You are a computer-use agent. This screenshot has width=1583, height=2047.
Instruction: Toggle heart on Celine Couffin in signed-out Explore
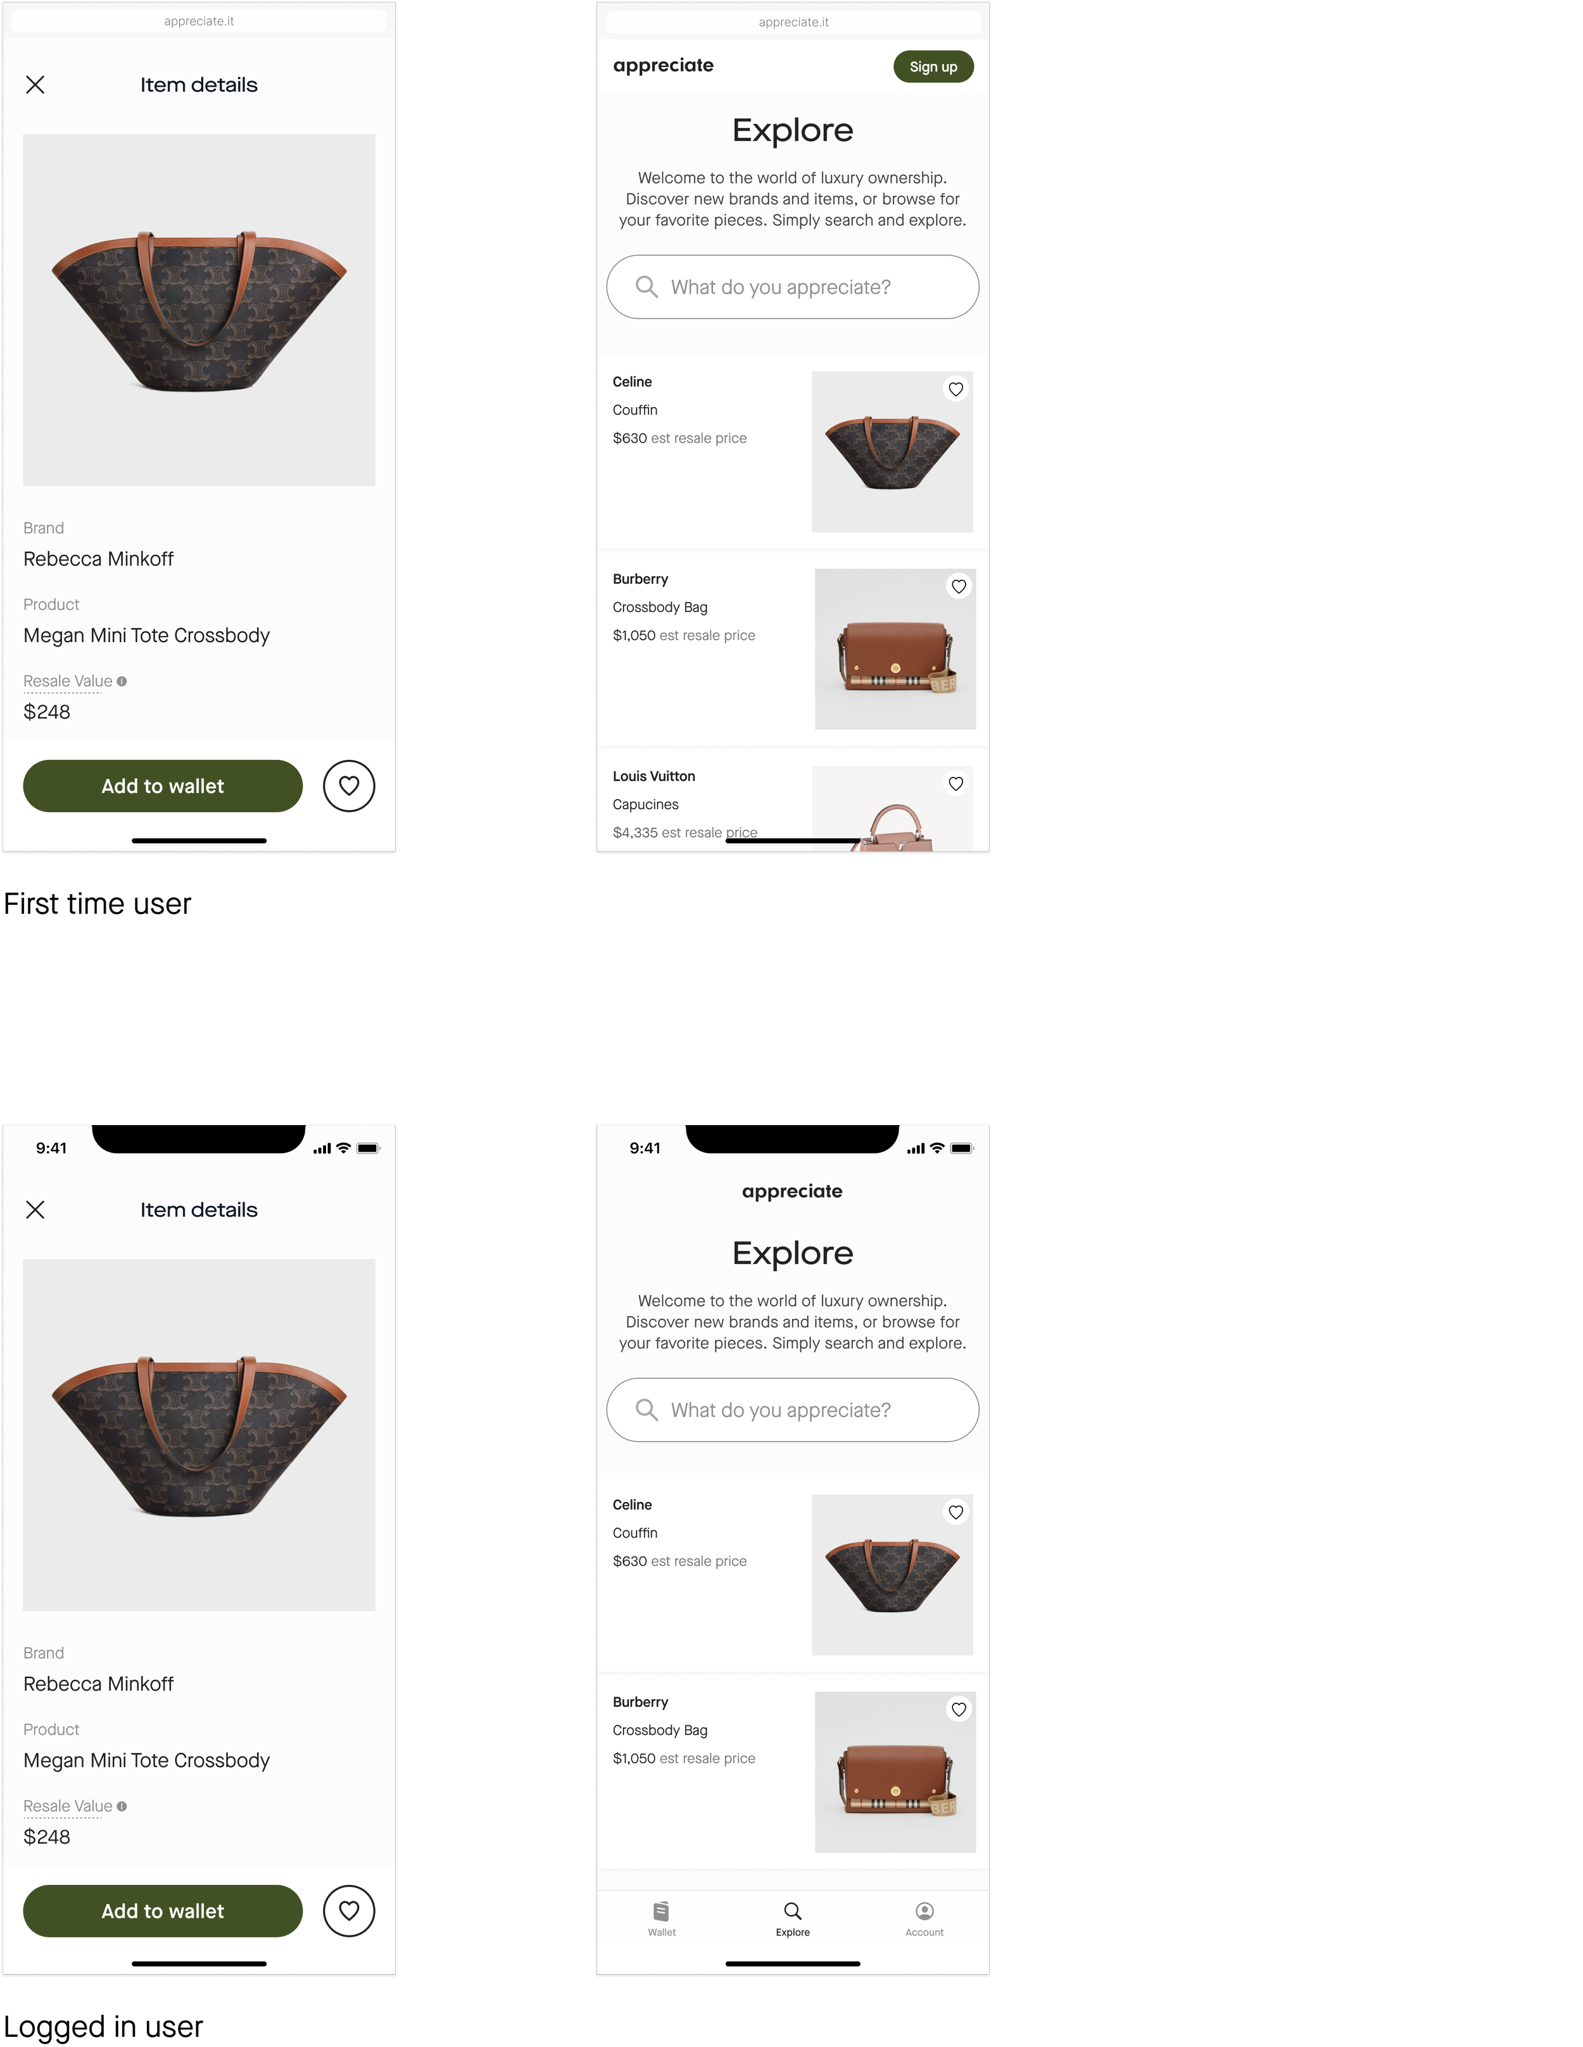point(955,389)
